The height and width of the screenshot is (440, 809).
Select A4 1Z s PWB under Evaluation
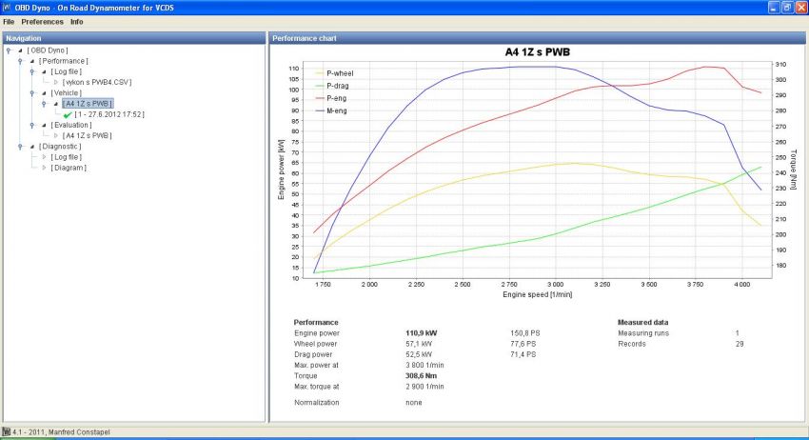tap(87, 135)
